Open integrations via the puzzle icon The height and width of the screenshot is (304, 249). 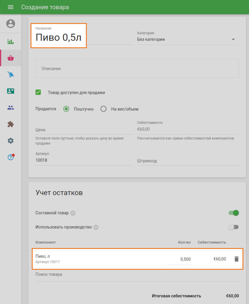pyautogui.click(x=11, y=124)
